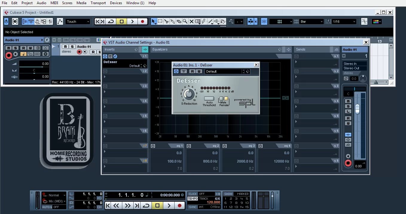Toggle SYNC button on transport panel

193,207
